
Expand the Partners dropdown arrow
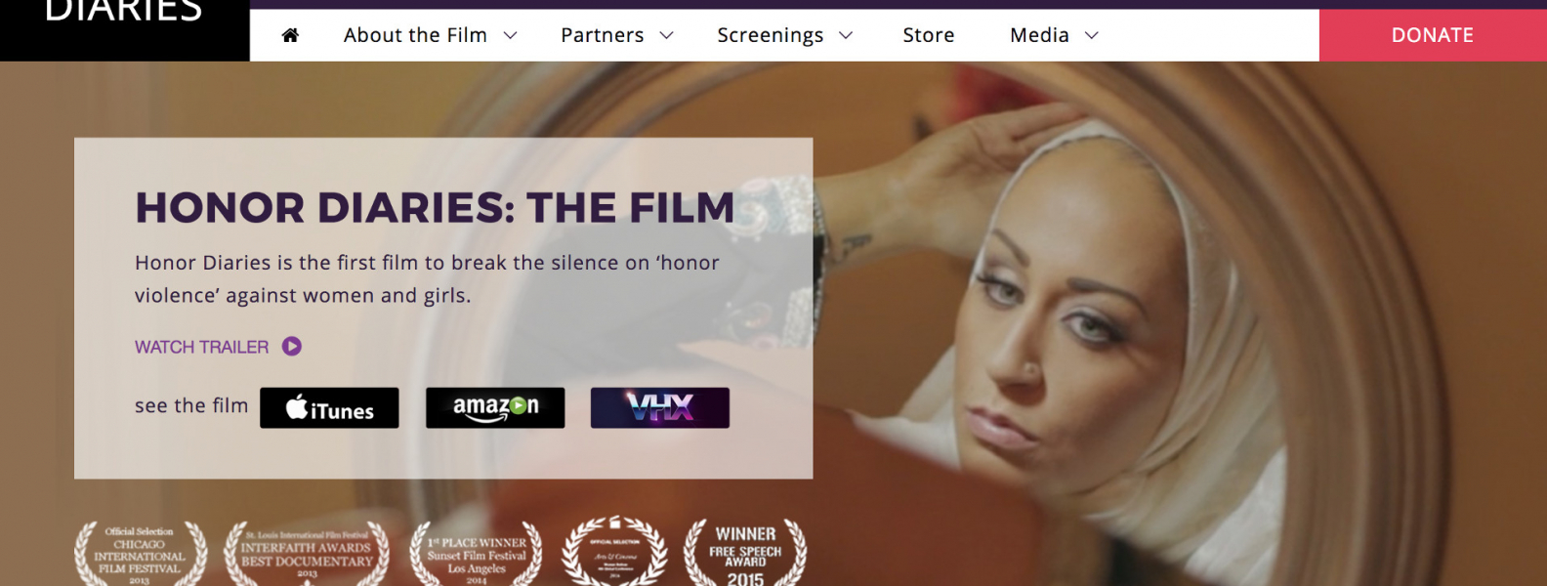667,36
